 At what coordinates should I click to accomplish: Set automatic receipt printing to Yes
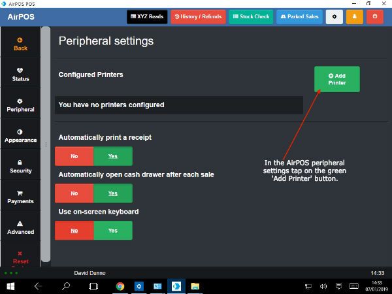113,156
